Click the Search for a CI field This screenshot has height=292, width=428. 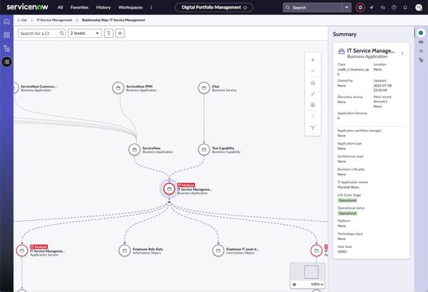[42, 33]
